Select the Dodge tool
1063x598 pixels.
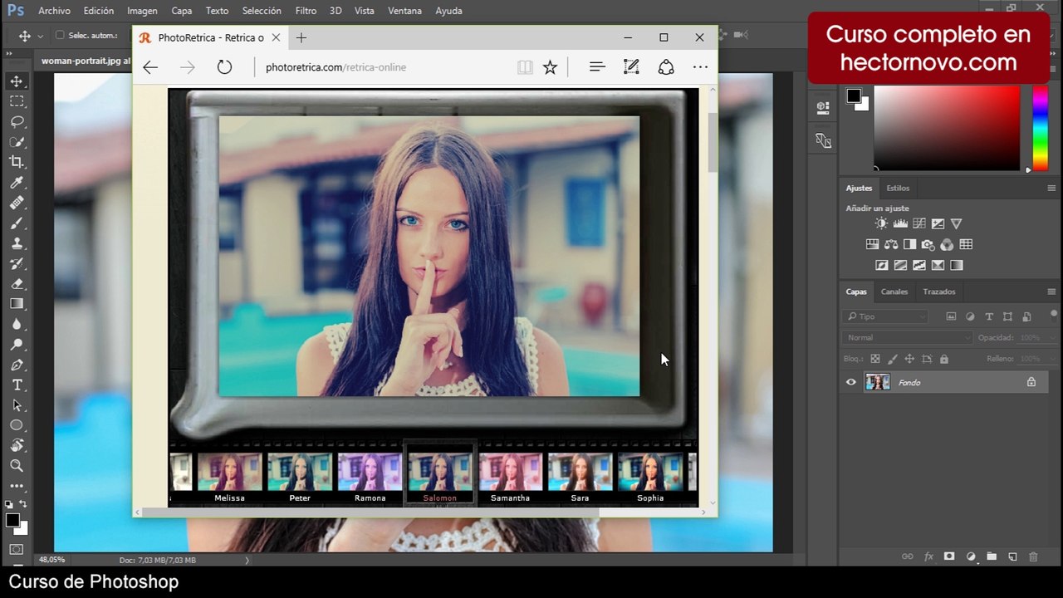(17, 345)
